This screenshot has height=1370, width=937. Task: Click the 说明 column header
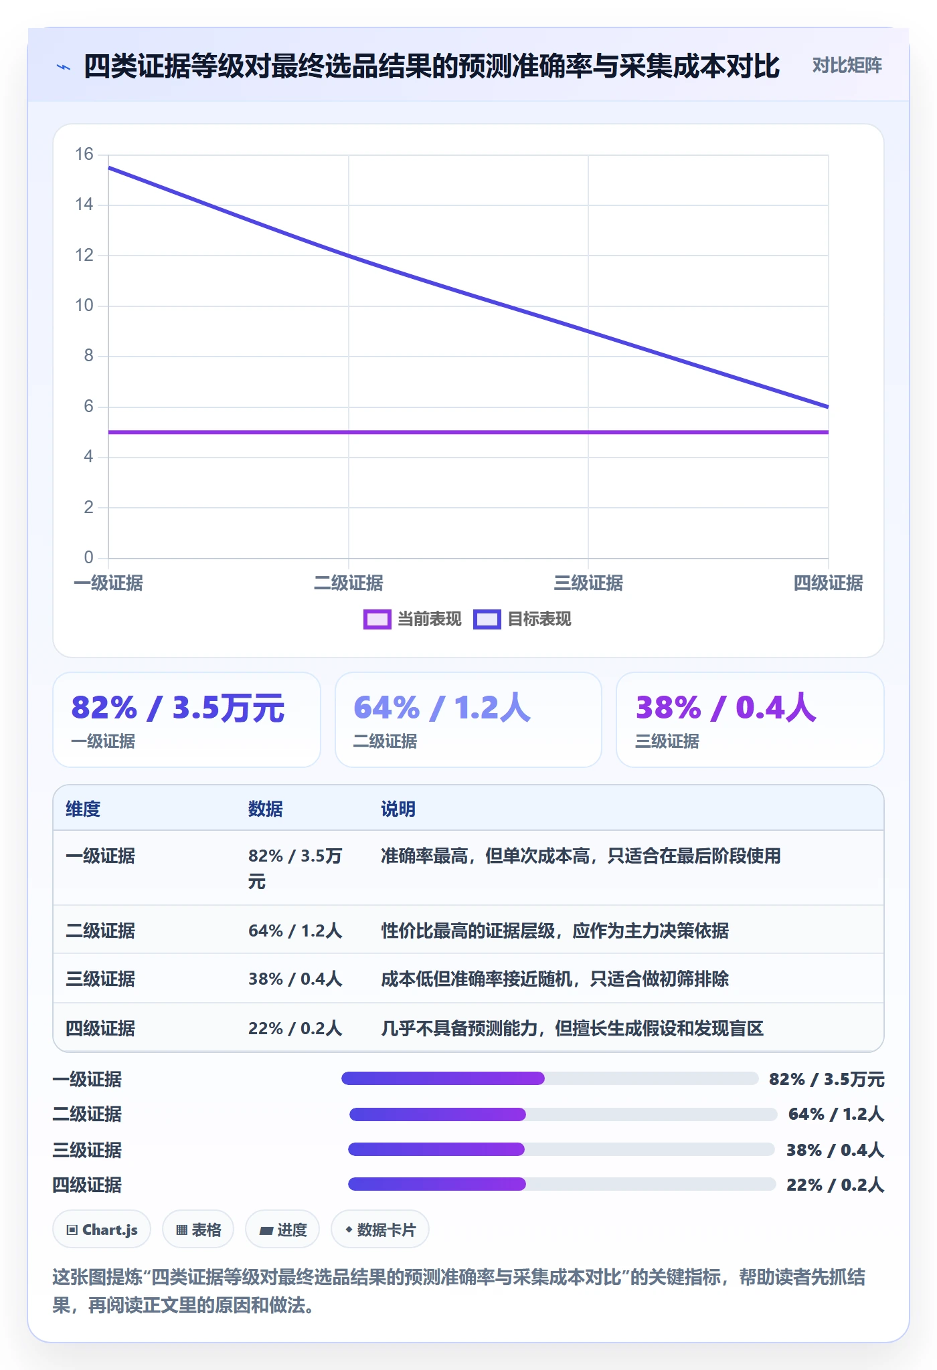pos(398,809)
